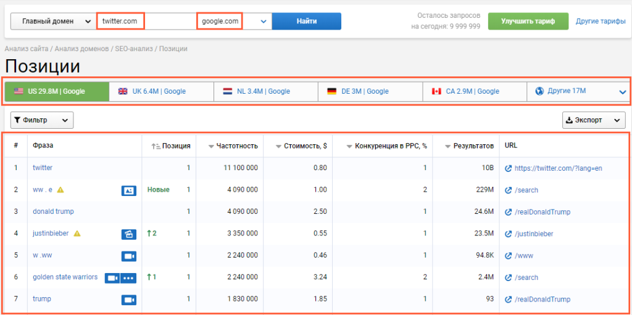Click cost value 3.24
The image size is (632, 315).
pos(320,277)
